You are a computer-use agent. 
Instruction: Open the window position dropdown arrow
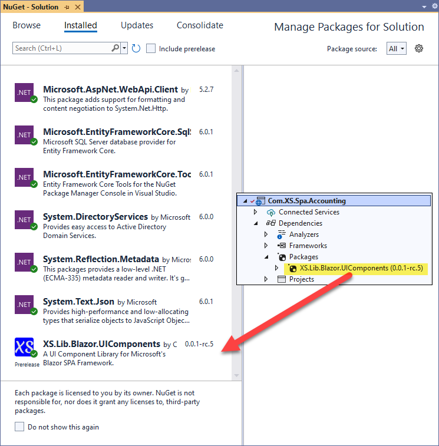424,6
